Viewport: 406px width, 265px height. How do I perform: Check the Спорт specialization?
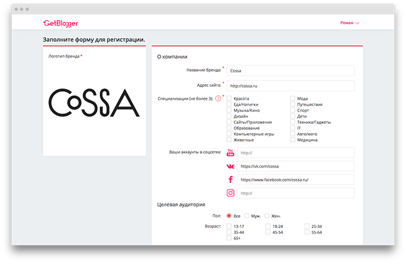[293, 110]
